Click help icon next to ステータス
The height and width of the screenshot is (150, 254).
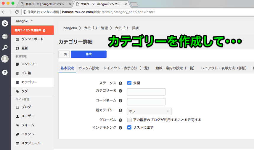click(120, 83)
